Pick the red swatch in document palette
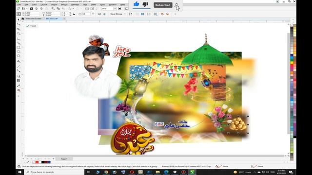 coord(37,162)
